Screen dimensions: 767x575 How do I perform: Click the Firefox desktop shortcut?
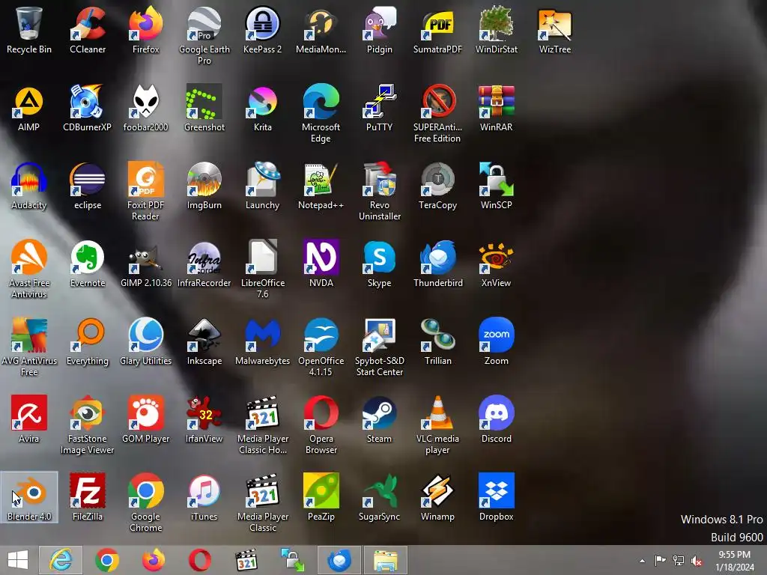point(146,30)
